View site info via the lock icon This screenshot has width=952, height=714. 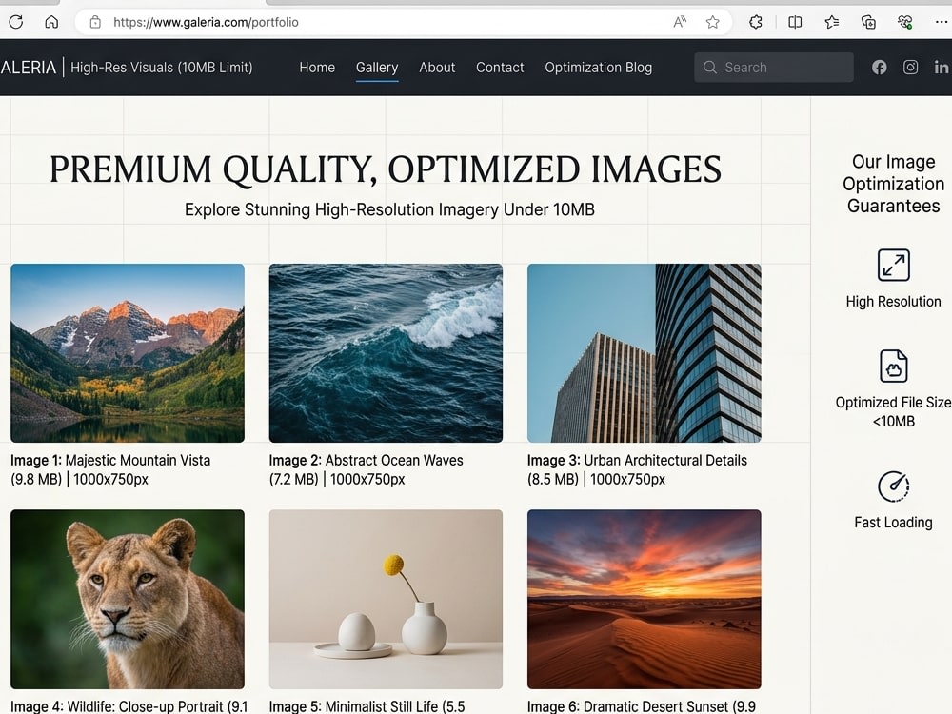pyautogui.click(x=95, y=23)
